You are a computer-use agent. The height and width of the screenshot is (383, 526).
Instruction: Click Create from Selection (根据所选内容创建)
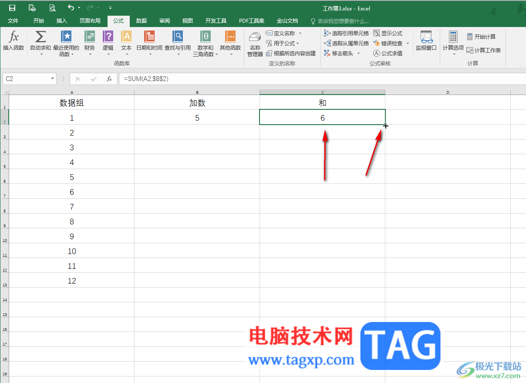291,53
